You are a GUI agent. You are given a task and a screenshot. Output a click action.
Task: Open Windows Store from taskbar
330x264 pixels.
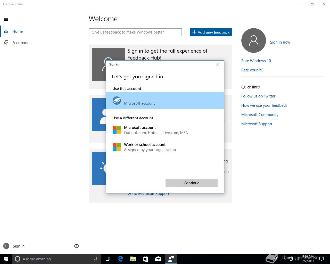pyautogui.click(x=146, y=259)
